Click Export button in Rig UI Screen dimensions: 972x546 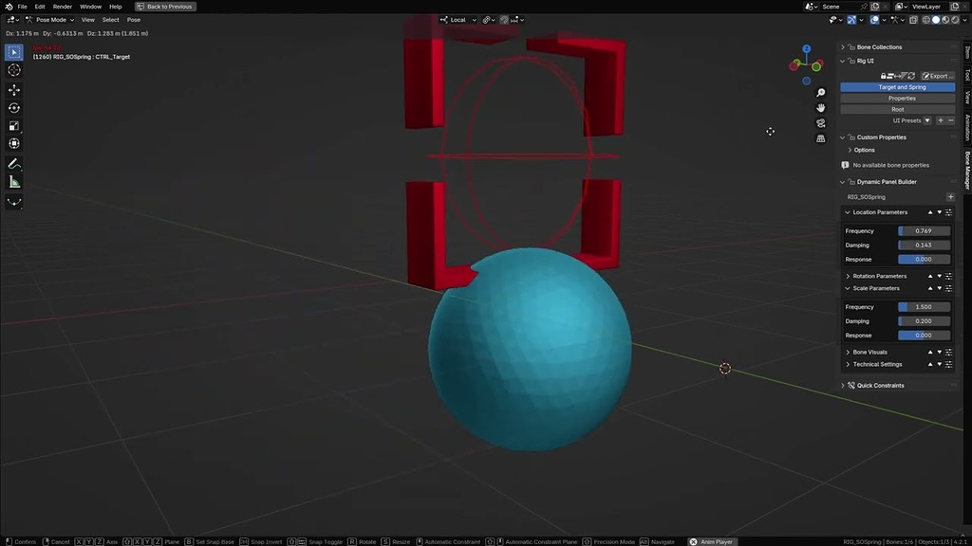point(937,76)
